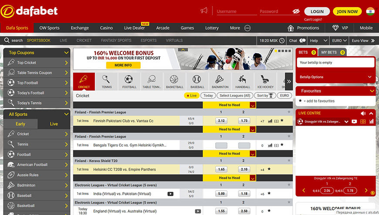
Task: Collapse the Live Centre panel
Action: click(371, 113)
